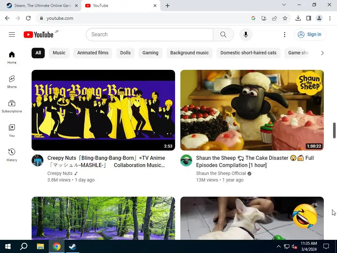The image size is (337, 253).
Task: Play the Shaun the Sheep cake thumbnail
Action: coord(252,110)
